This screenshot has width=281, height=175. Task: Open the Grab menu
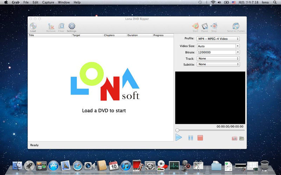tap(15, 2)
